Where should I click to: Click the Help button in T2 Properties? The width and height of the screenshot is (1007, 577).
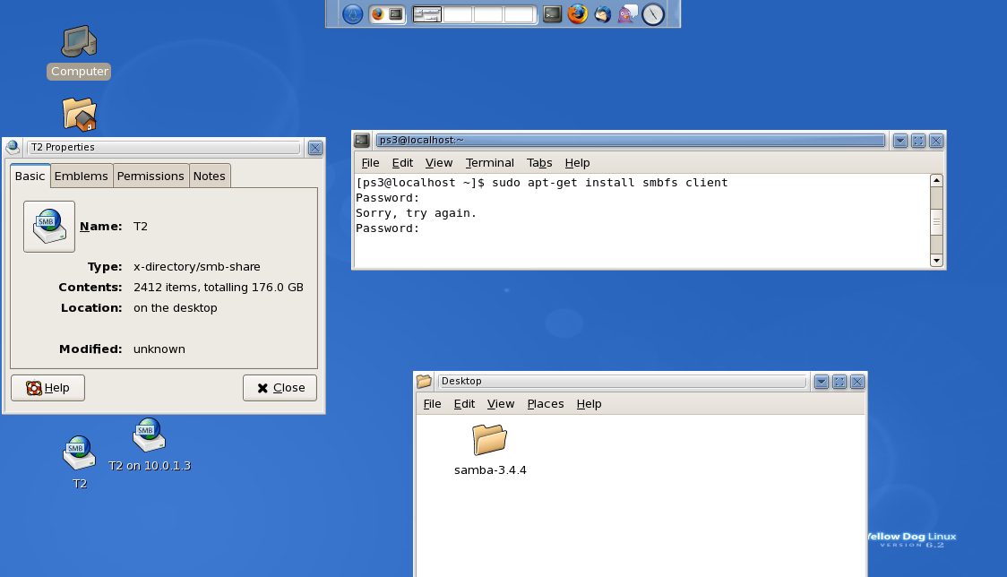pos(47,387)
